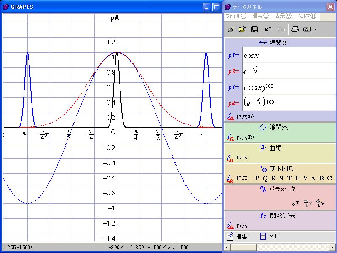337x253 pixels.
Task: Toggle the y4 function label
Action: coord(233,103)
